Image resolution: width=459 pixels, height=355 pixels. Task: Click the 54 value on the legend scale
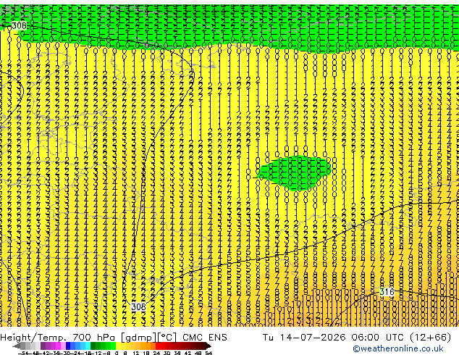209,353
